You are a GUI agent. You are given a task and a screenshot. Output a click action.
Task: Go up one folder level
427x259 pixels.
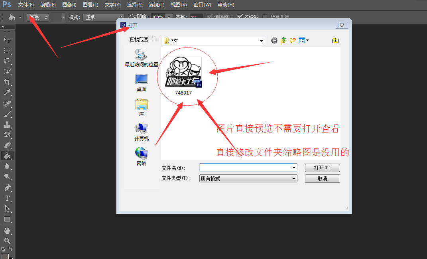283,40
